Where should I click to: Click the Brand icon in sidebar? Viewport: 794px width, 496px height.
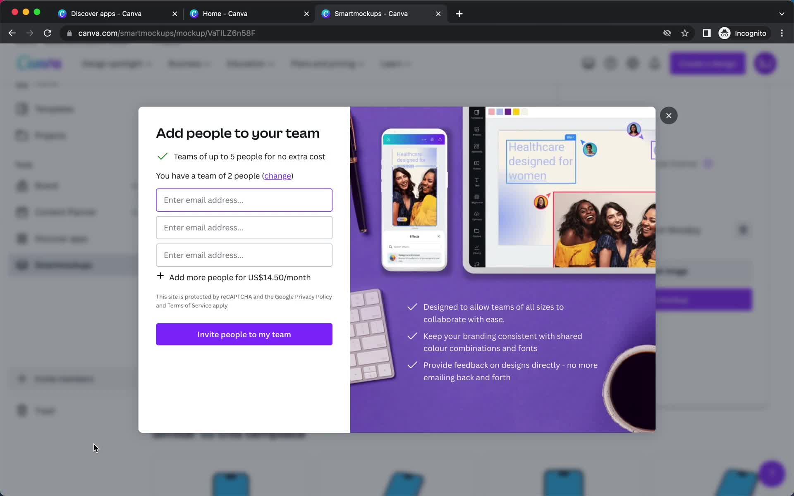(22, 185)
